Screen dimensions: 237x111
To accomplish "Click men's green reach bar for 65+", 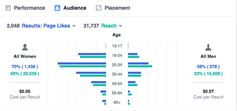I will [129, 104].
